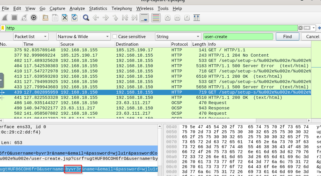The image size is (321, 176).
Task: Reload this capture file
Action: (x=74, y=18)
